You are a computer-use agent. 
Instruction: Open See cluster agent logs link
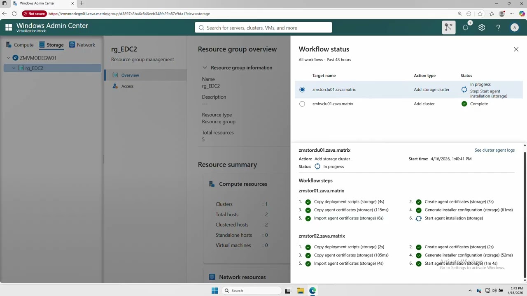pyautogui.click(x=494, y=150)
